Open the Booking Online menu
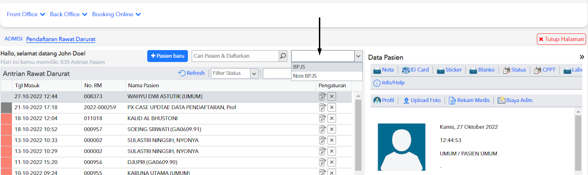The image size is (588, 175). point(116,14)
